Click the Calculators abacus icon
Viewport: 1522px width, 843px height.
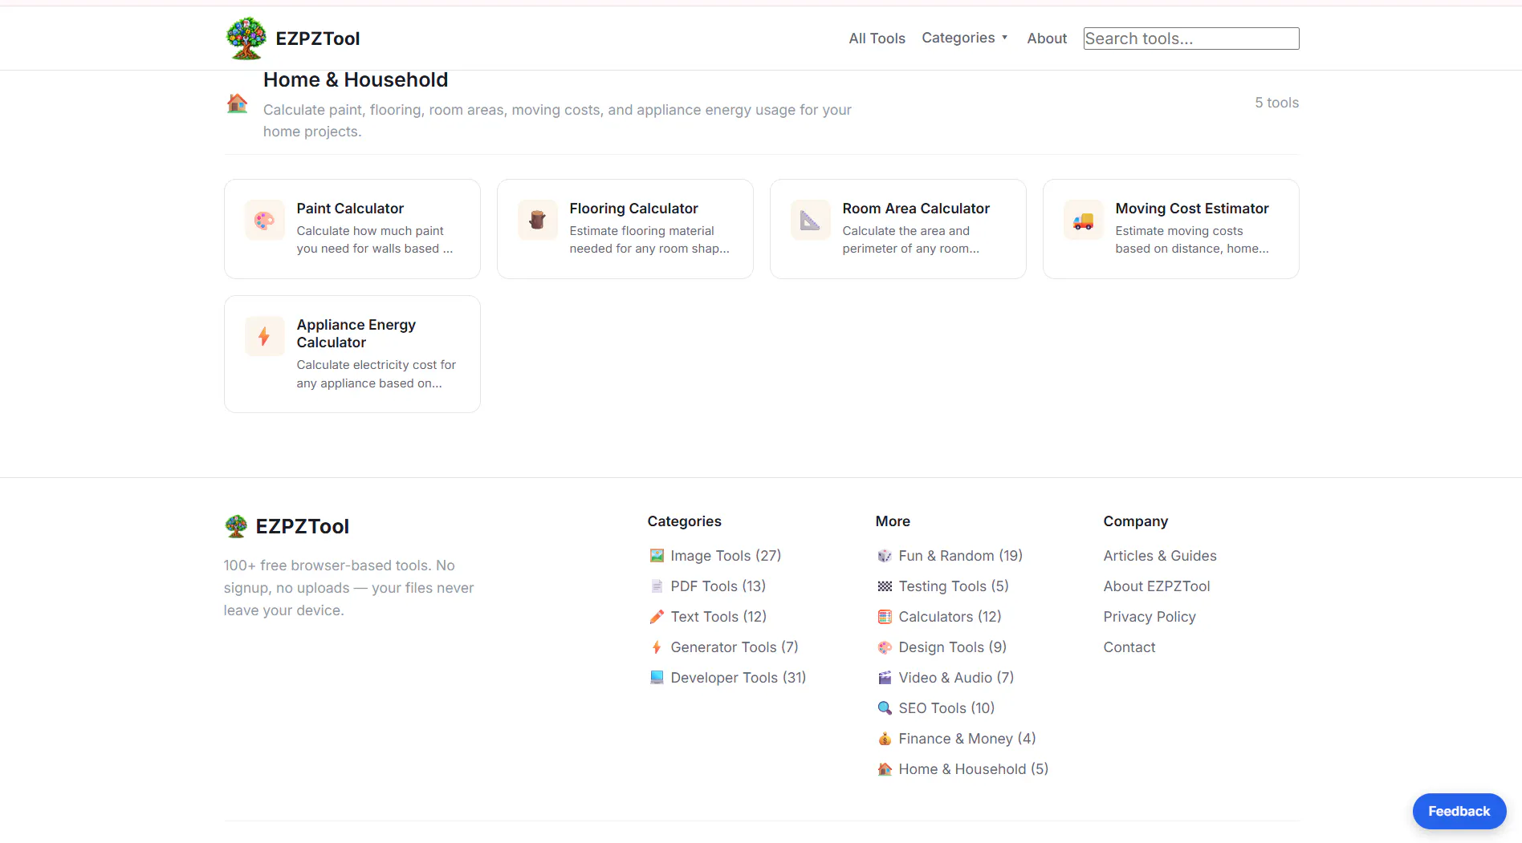[885, 617]
